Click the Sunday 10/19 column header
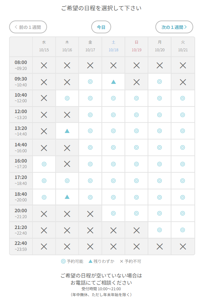Viewport: 206px width, 298px height. (137, 46)
